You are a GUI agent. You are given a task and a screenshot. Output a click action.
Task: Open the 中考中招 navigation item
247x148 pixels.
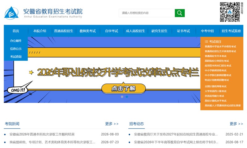[x=207, y=31]
